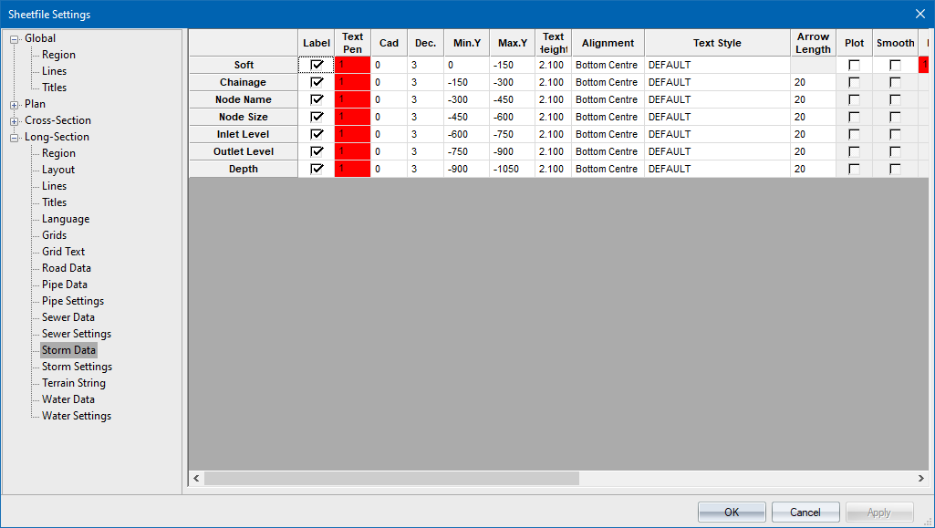Select the Alignment cell for Outlet Level
This screenshot has height=528, width=935.
pos(608,151)
